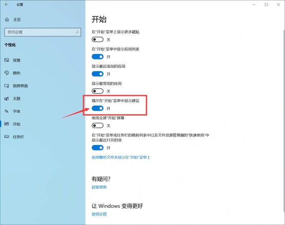The image size is (285, 225).
Task: Click the 有疑问? heading
Action: (x=101, y=179)
